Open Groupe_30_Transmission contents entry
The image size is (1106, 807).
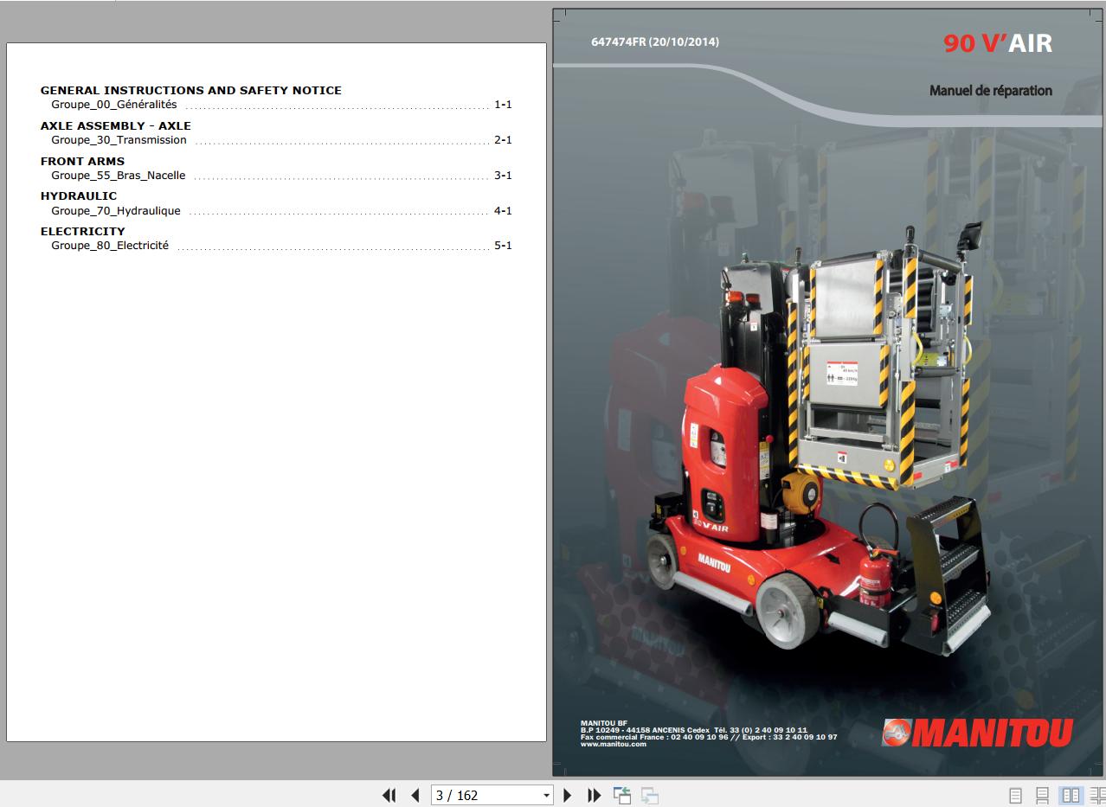[281, 140]
